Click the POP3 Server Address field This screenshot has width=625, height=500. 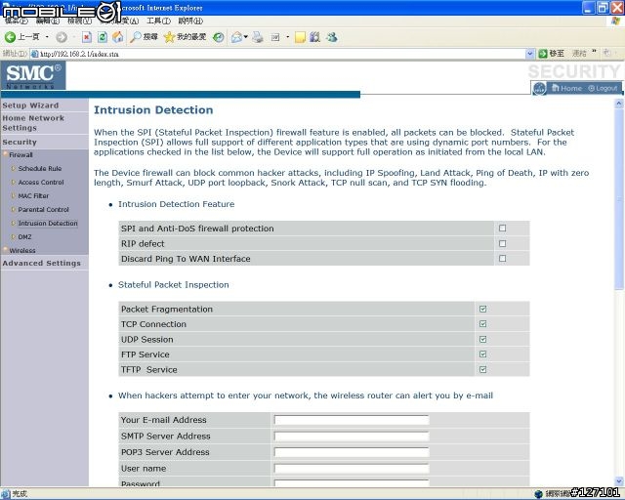point(352,452)
